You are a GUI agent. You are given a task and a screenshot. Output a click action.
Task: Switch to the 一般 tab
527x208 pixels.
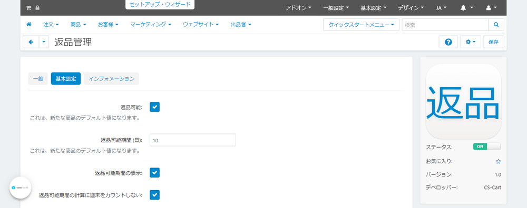(x=38, y=79)
